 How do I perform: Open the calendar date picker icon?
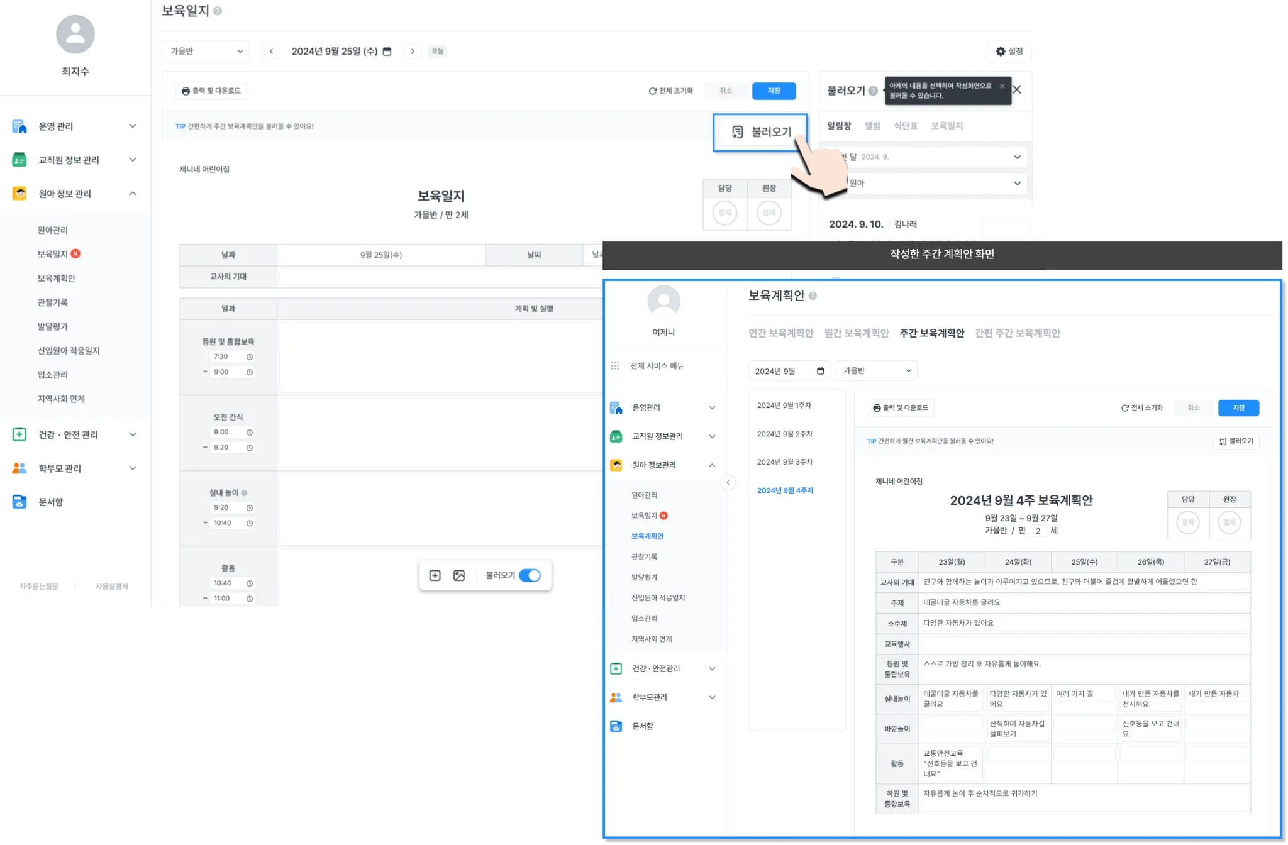tap(387, 52)
